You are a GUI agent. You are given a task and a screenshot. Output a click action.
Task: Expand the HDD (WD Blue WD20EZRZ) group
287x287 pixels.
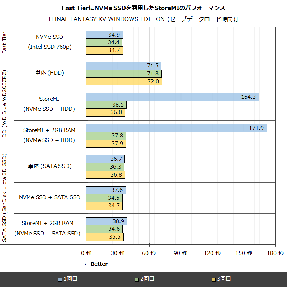(5, 105)
